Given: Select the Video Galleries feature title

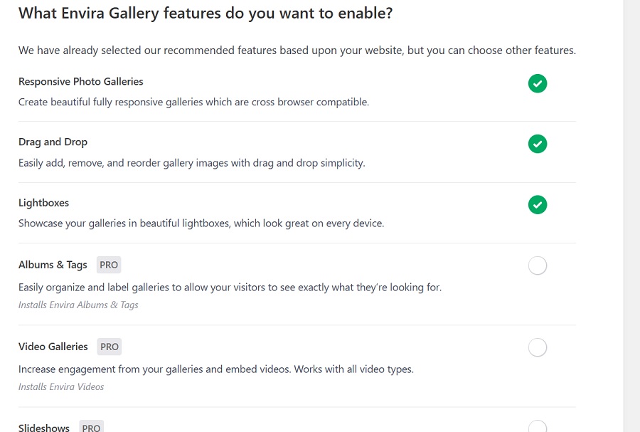Looking at the screenshot, I should click(53, 347).
